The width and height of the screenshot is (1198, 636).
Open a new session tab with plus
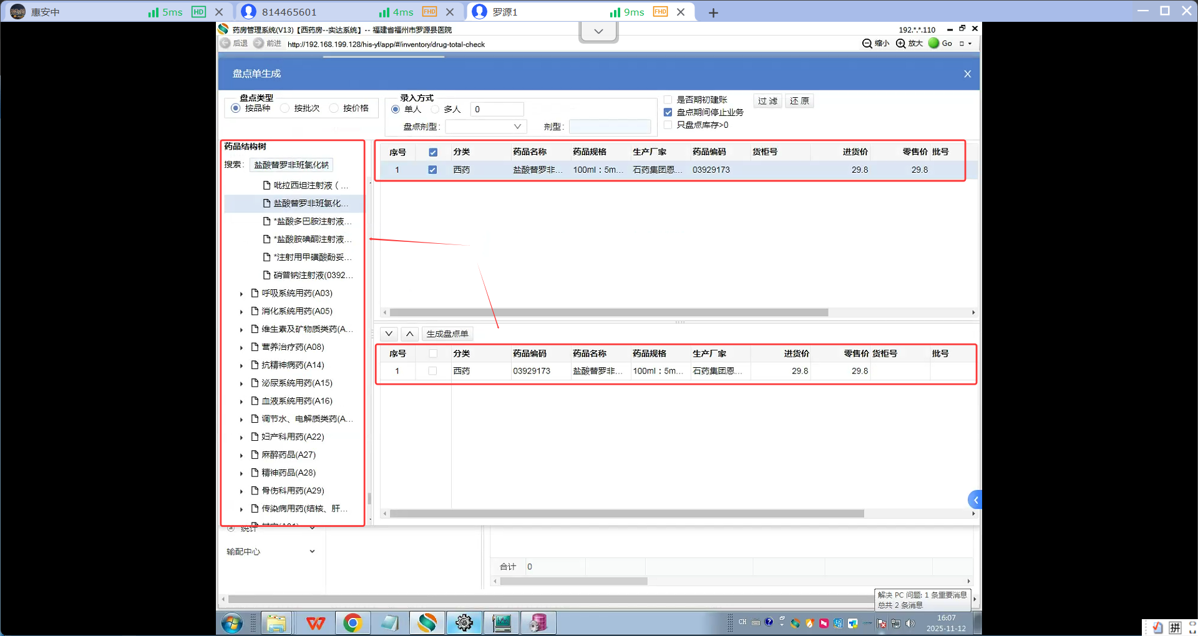pyautogui.click(x=713, y=12)
